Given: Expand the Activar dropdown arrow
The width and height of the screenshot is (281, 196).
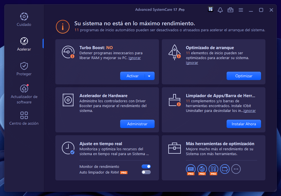Looking at the screenshot, I should coord(149,76).
